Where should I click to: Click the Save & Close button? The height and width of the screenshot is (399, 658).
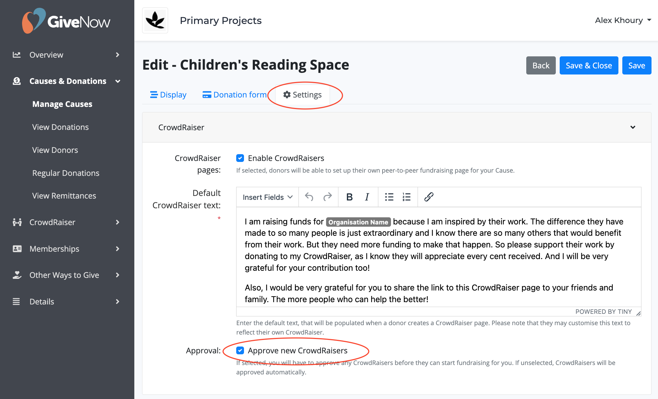click(589, 65)
